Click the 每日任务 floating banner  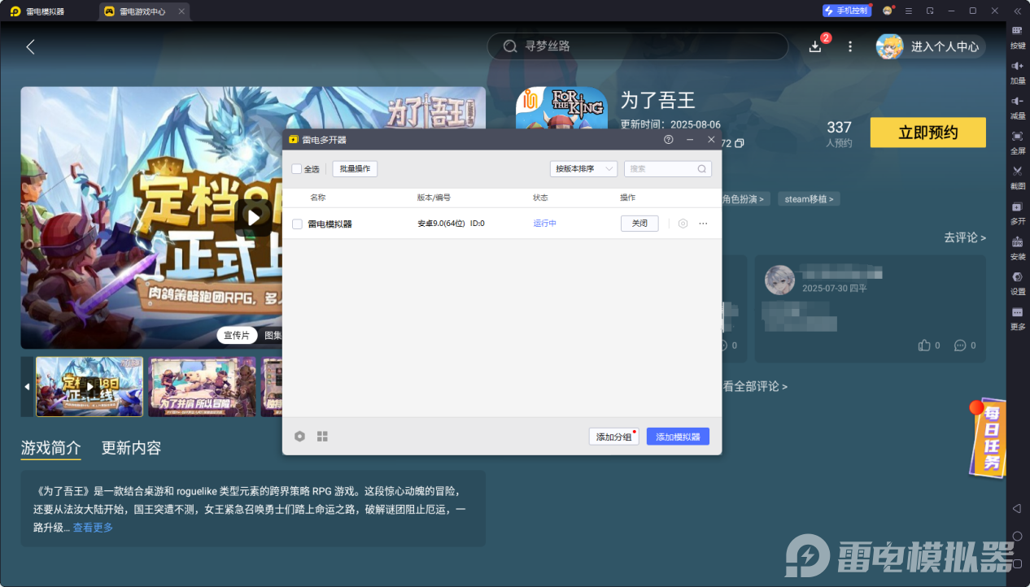click(988, 437)
